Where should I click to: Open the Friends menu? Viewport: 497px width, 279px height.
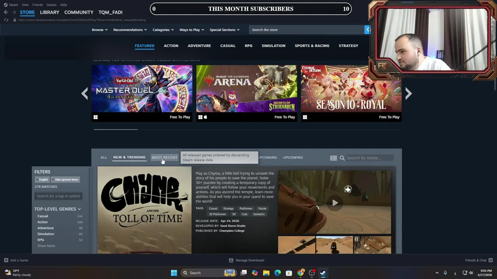point(38,5)
